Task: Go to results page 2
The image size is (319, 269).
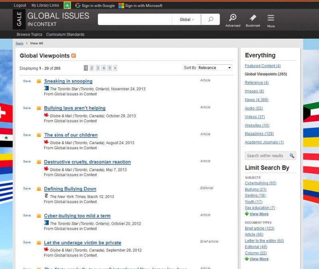Action: 92,68
